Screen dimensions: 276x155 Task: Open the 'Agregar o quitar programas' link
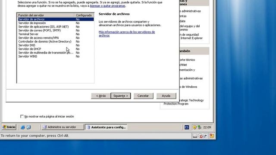click(107, 6)
